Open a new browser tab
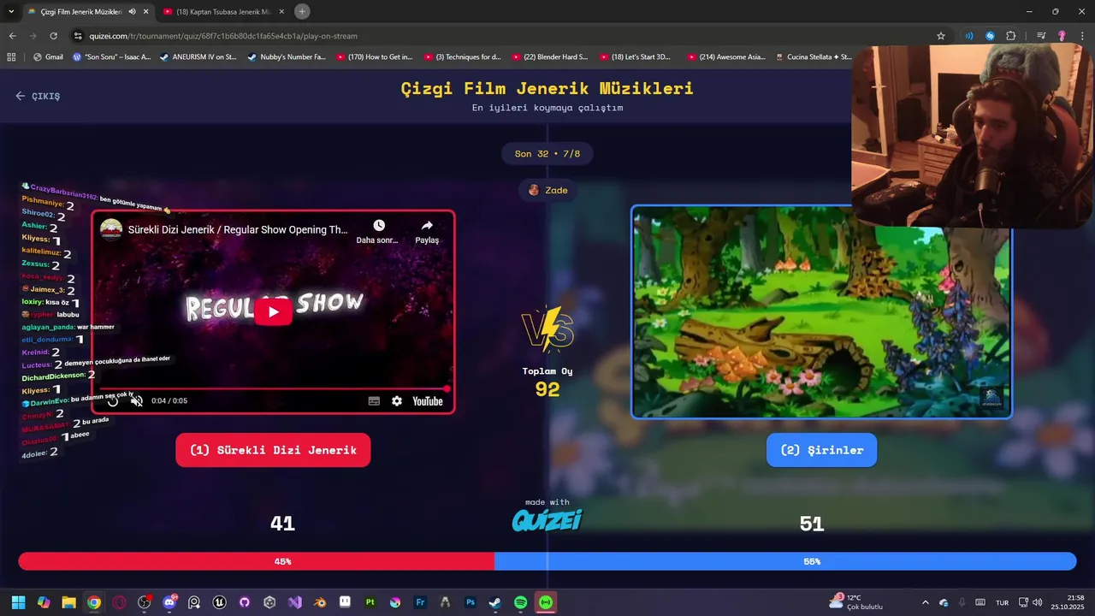1095x616 pixels. point(302,11)
